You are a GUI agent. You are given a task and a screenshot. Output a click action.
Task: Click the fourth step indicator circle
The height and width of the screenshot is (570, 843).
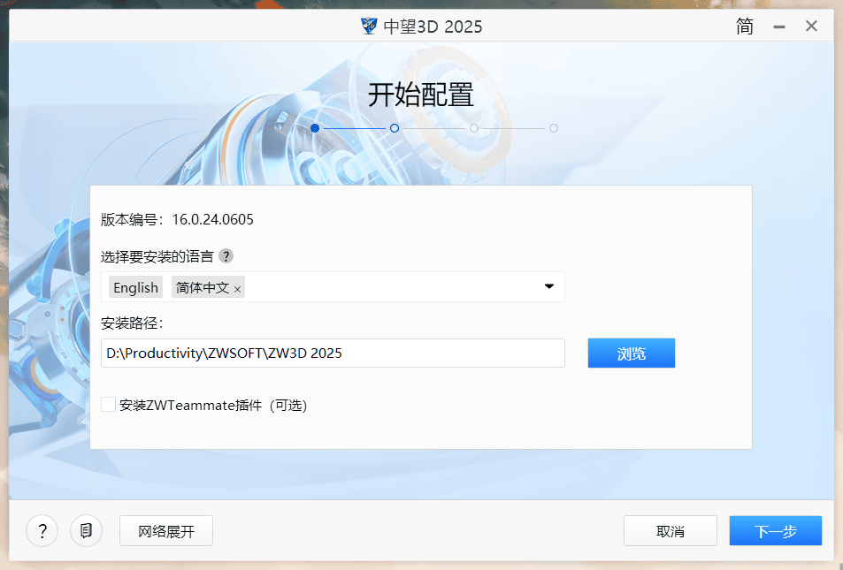[554, 128]
